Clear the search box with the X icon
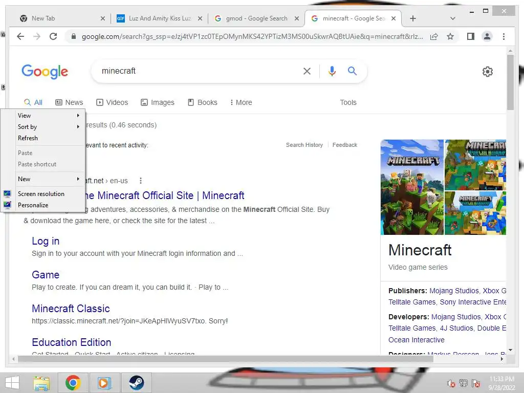Viewport: 524px width, 393px height. tap(307, 71)
